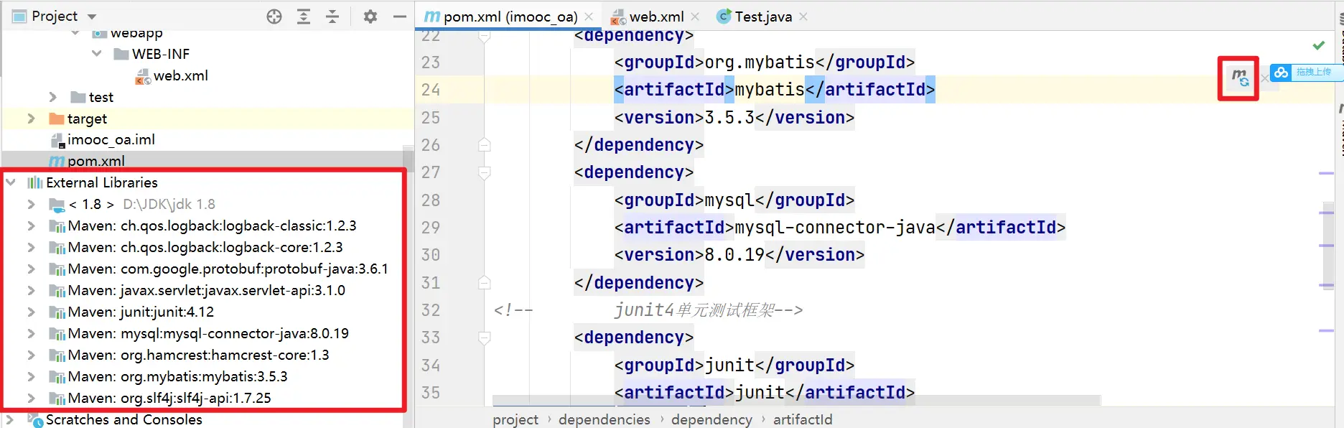The image size is (1344, 428).
Task: Click the dependency breadcrumb item
Action: pyautogui.click(x=711, y=419)
